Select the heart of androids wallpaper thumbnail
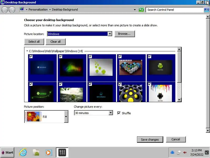The height and width of the screenshot is (158, 210). coord(131,67)
